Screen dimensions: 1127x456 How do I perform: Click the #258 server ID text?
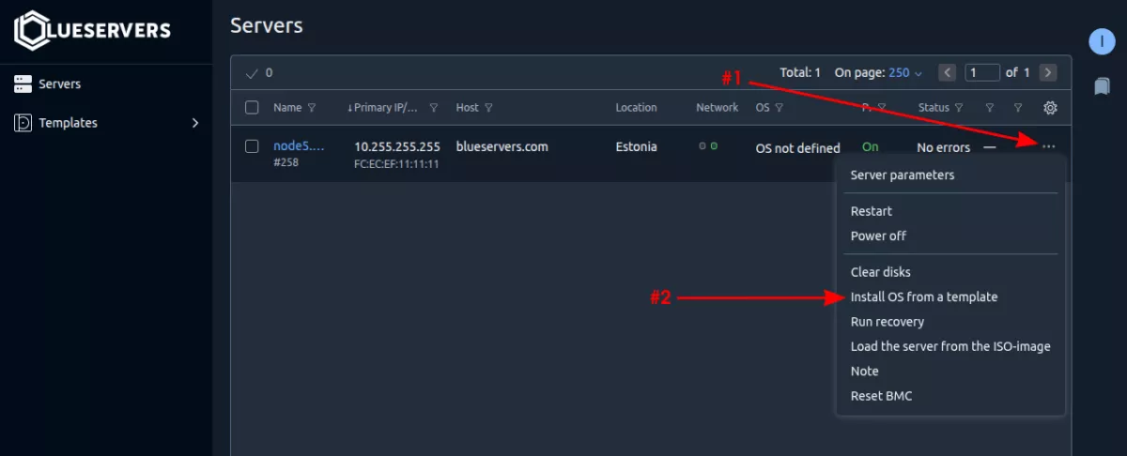[286, 163]
